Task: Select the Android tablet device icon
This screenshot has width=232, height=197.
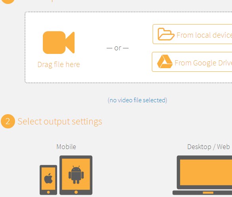Action: coord(76,175)
